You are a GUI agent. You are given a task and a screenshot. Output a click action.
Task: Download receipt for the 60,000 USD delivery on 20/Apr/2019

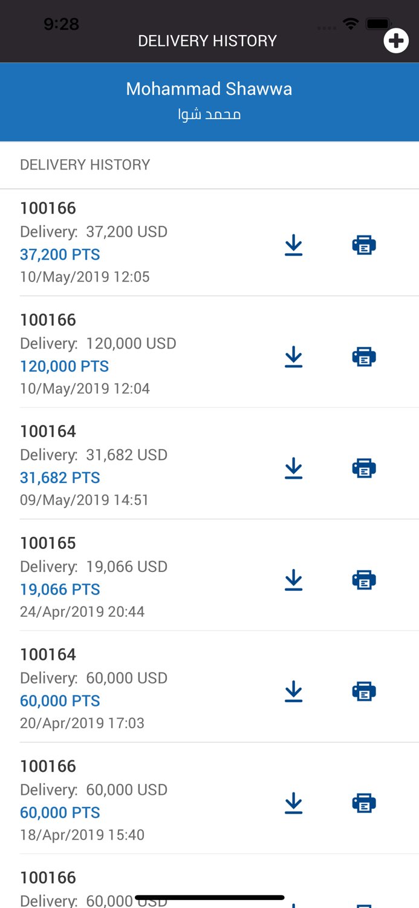point(294,691)
